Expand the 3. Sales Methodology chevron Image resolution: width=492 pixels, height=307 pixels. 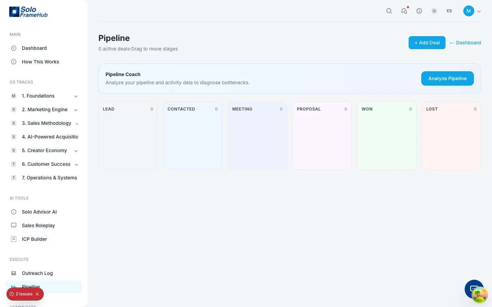point(77,123)
